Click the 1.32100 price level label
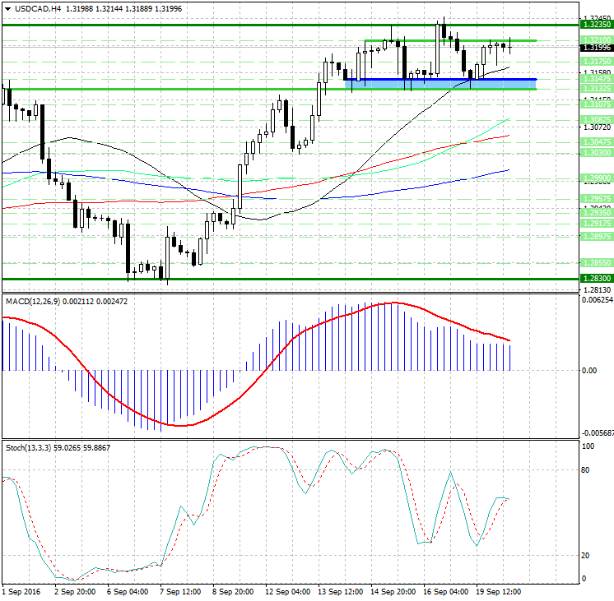The width and height of the screenshot is (614, 601). [595, 39]
